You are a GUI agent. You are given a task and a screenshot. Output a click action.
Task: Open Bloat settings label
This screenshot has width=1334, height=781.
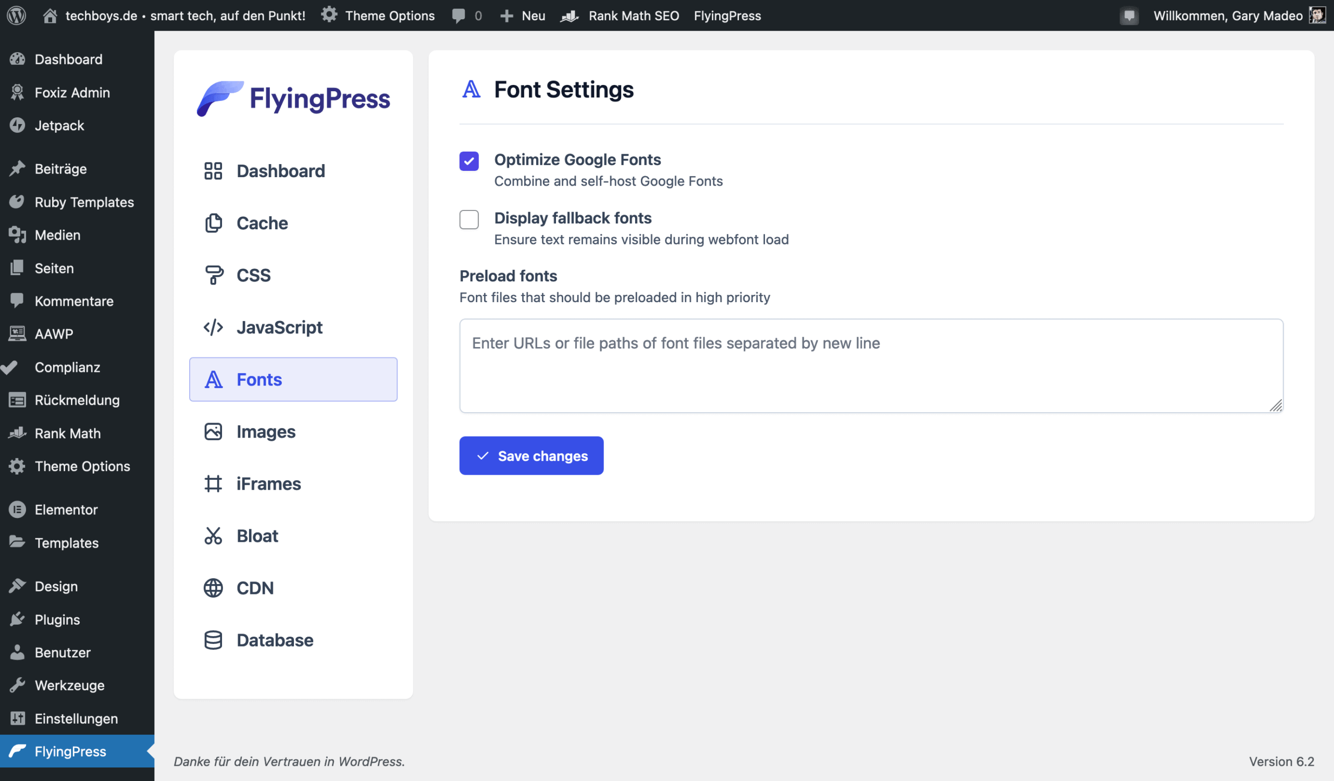coord(257,536)
